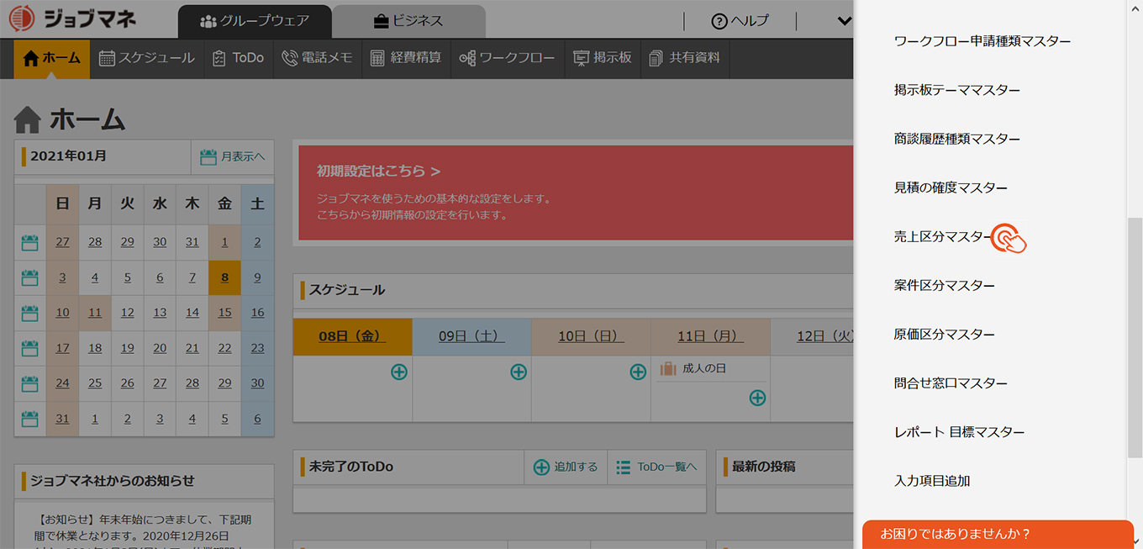Select 売上区分マスター in the side menu
The height and width of the screenshot is (549, 1143).
[x=945, y=237]
